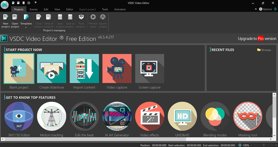278x147 pixels.
Task: Click the features vertical scrollbar down arrow
Action: tap(275, 136)
